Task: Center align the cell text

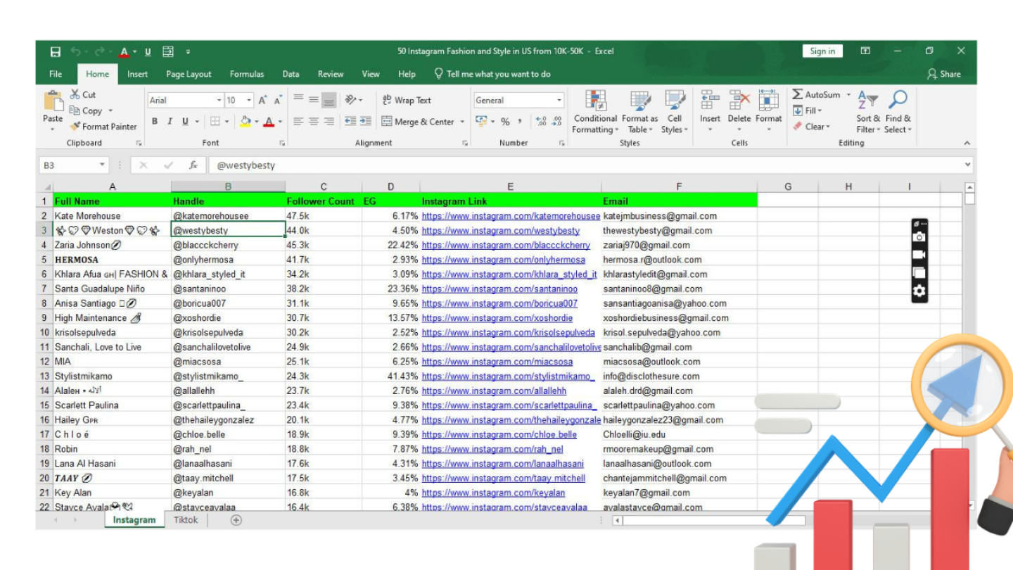Action: click(x=314, y=122)
